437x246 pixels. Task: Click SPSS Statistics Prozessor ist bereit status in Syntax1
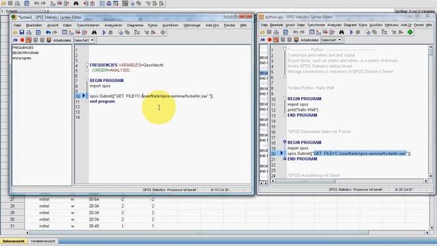pos(169,190)
